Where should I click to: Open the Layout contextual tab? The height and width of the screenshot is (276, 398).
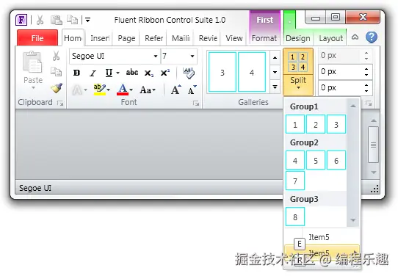(330, 38)
